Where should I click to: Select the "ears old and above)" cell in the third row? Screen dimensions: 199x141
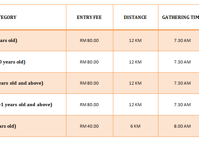[33, 83]
